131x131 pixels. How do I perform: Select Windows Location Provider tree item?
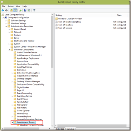pos(32,125)
